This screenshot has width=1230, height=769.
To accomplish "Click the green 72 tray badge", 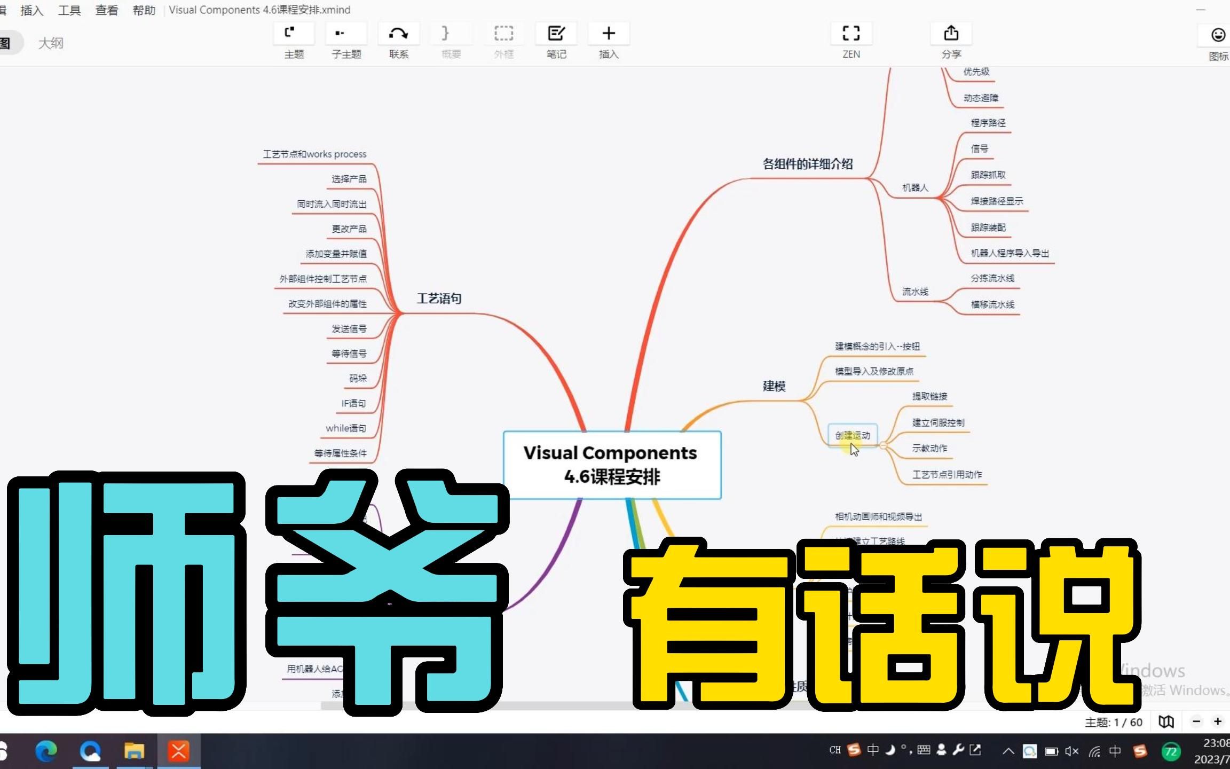I will (x=1170, y=751).
